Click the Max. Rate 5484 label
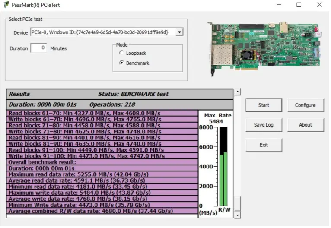This screenshot has width=331, height=228. point(217,119)
